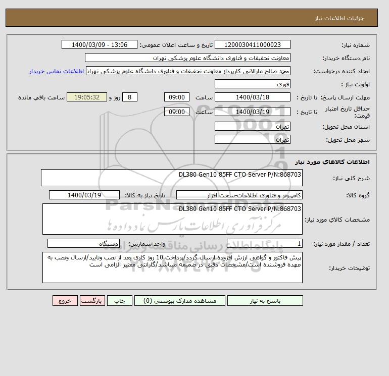
Task: Click the response deadline time 09:00 field
Action: click(177, 97)
